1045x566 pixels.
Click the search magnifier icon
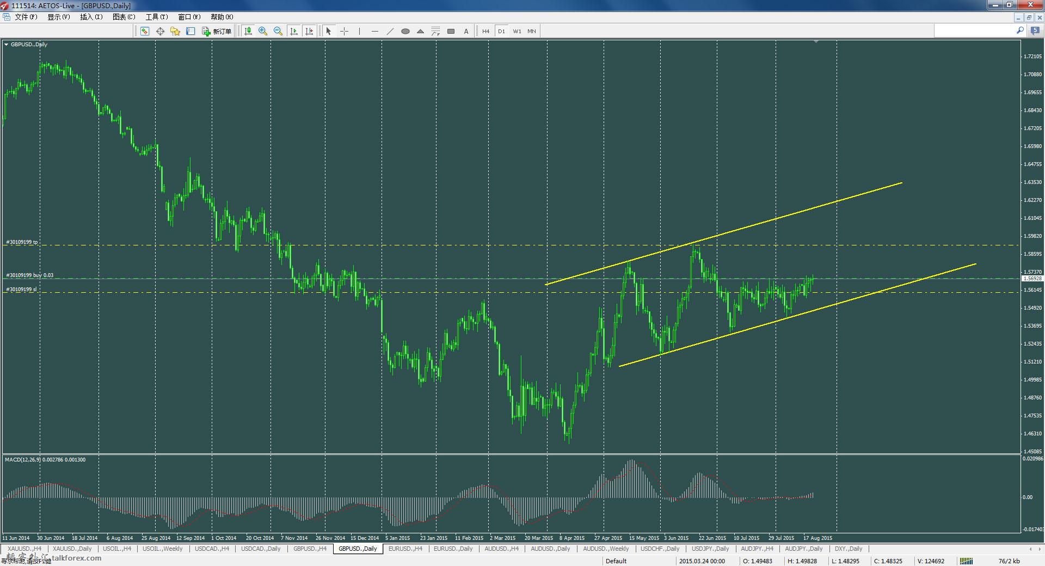point(1020,31)
